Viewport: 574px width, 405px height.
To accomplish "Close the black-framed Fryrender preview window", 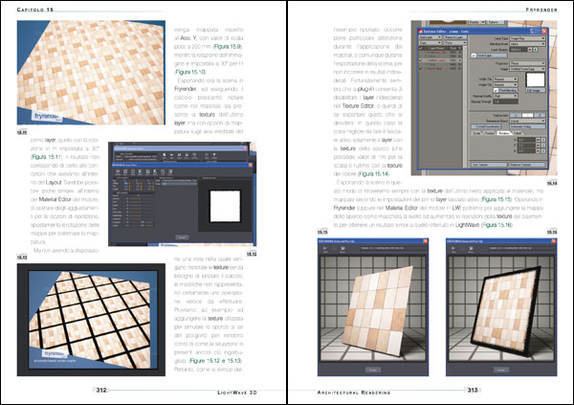I will [x=554, y=241].
